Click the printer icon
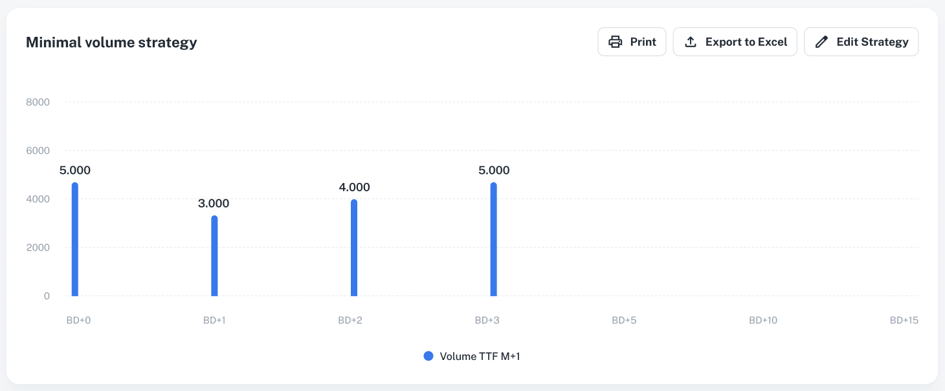Viewport: 945px width, 391px height. click(x=615, y=42)
